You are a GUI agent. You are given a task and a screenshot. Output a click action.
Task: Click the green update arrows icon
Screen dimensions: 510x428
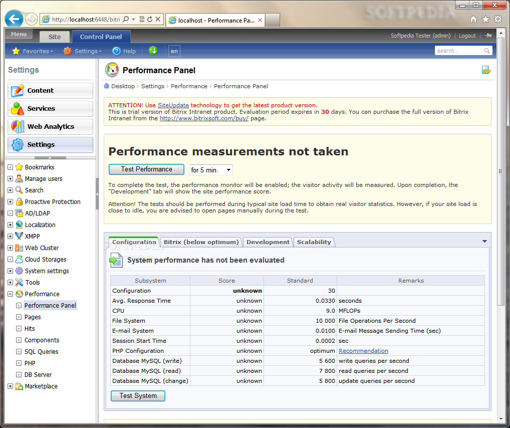(153, 51)
